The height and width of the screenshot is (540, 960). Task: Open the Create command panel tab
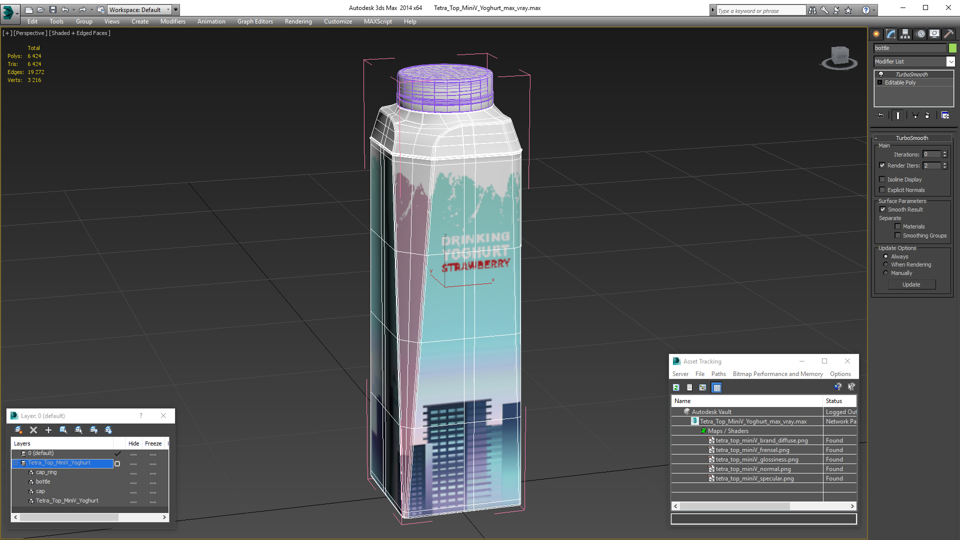pos(876,34)
